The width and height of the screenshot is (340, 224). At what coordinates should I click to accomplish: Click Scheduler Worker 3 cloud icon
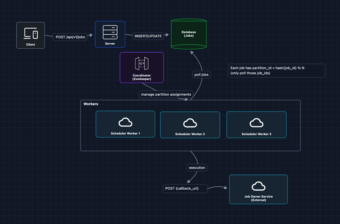click(x=256, y=123)
